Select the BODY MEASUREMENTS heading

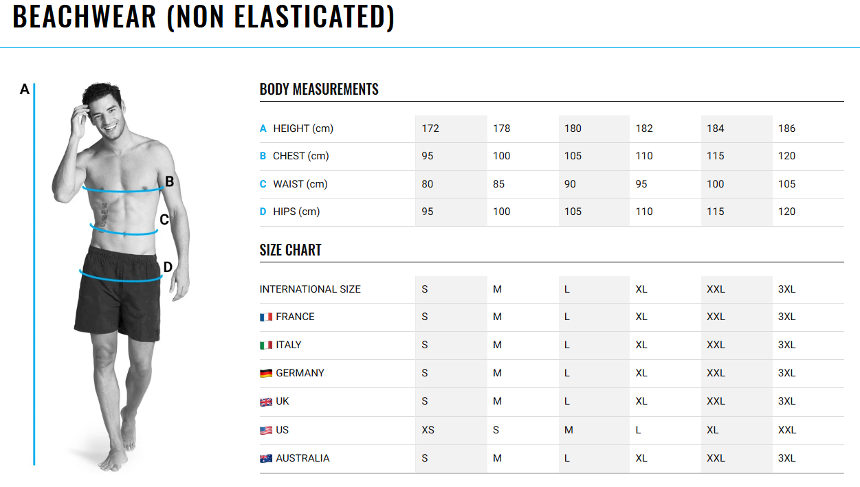tap(319, 89)
